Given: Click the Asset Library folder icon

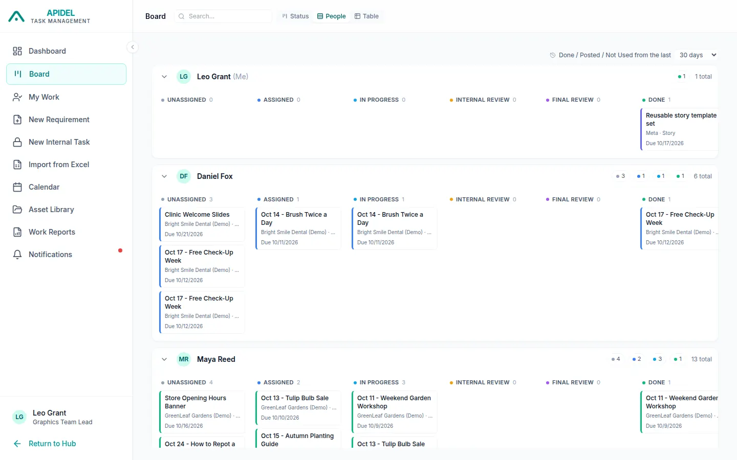Looking at the screenshot, I should [17, 210].
